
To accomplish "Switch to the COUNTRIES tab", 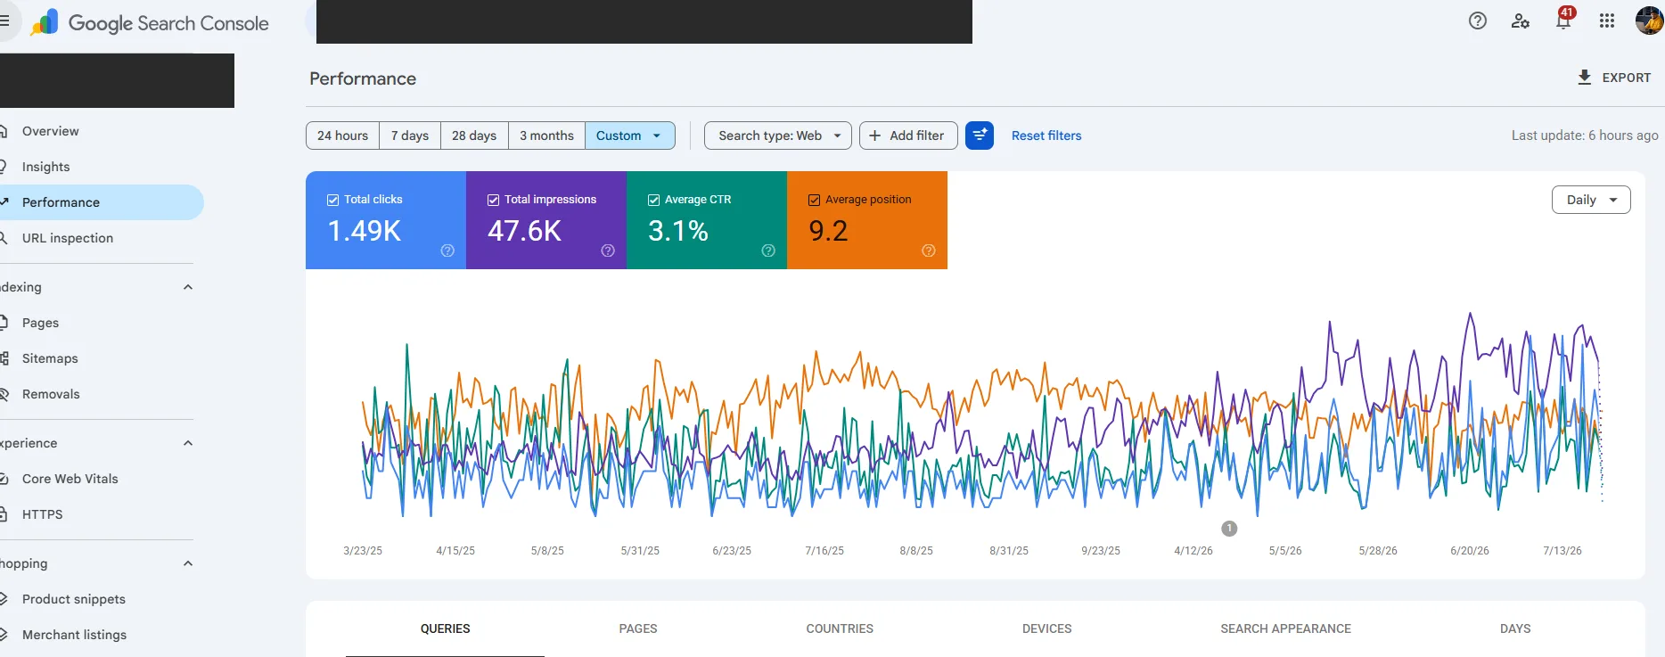I will click(x=840, y=628).
